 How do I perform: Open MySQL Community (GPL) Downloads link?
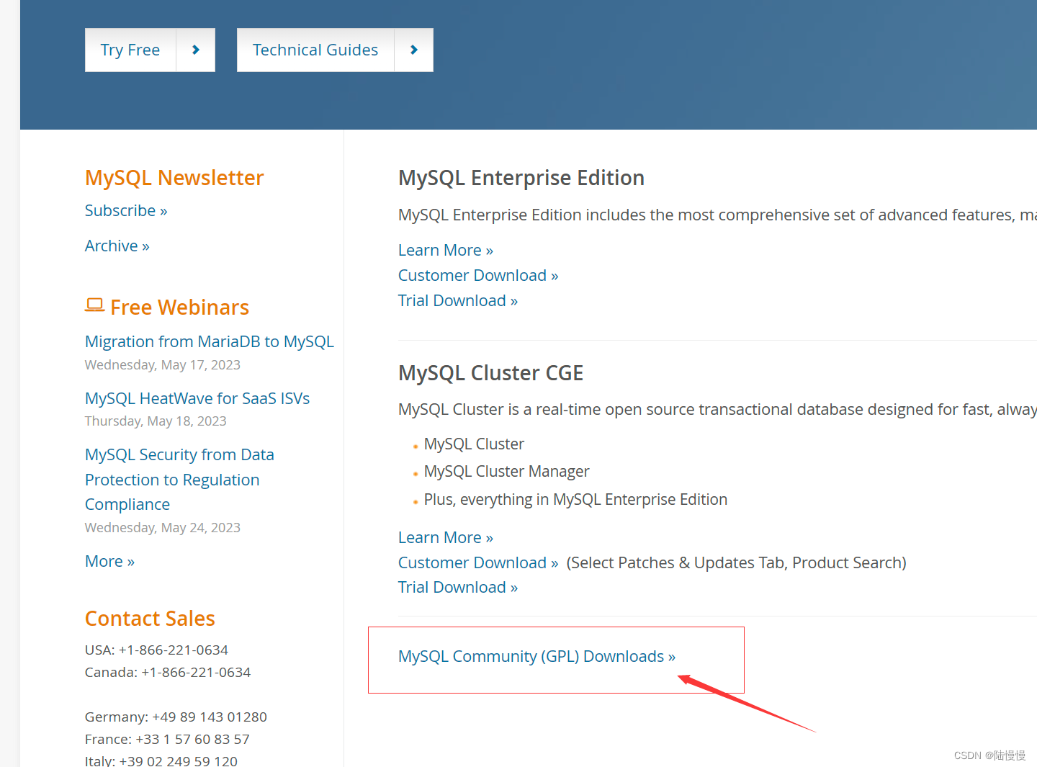(x=537, y=656)
